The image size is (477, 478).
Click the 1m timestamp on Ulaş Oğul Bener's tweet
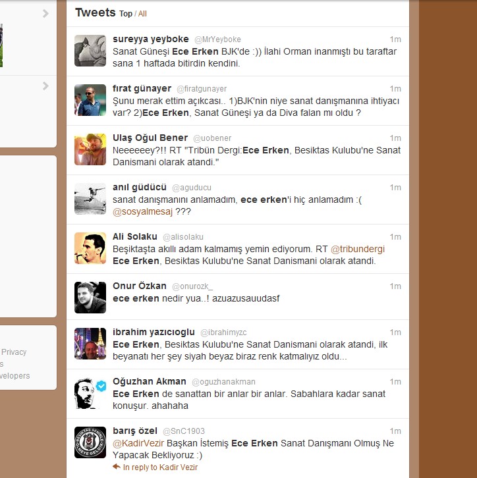(395, 138)
